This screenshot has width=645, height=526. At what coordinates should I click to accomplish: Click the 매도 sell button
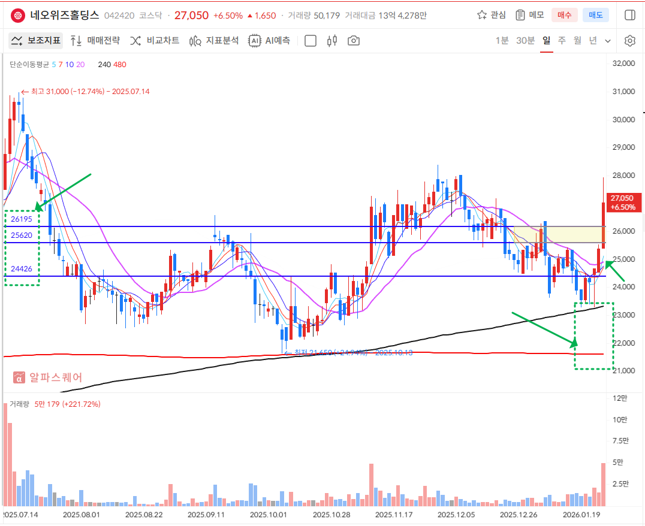coord(596,15)
